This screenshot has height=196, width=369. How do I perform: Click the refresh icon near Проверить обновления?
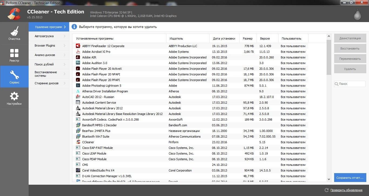pos(326,190)
